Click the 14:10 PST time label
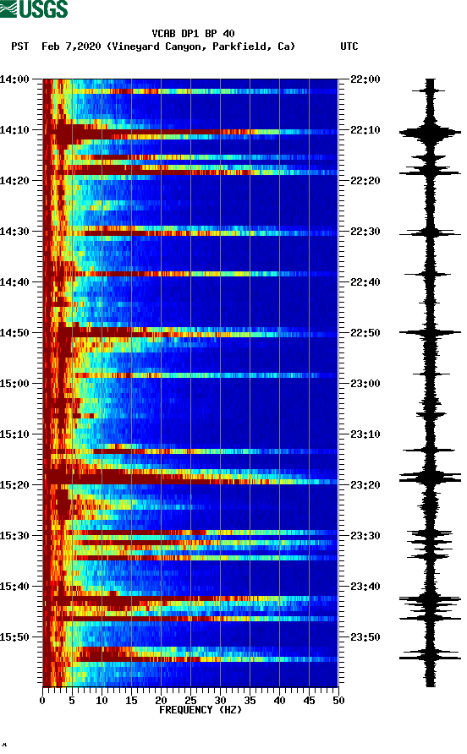 (x=14, y=130)
